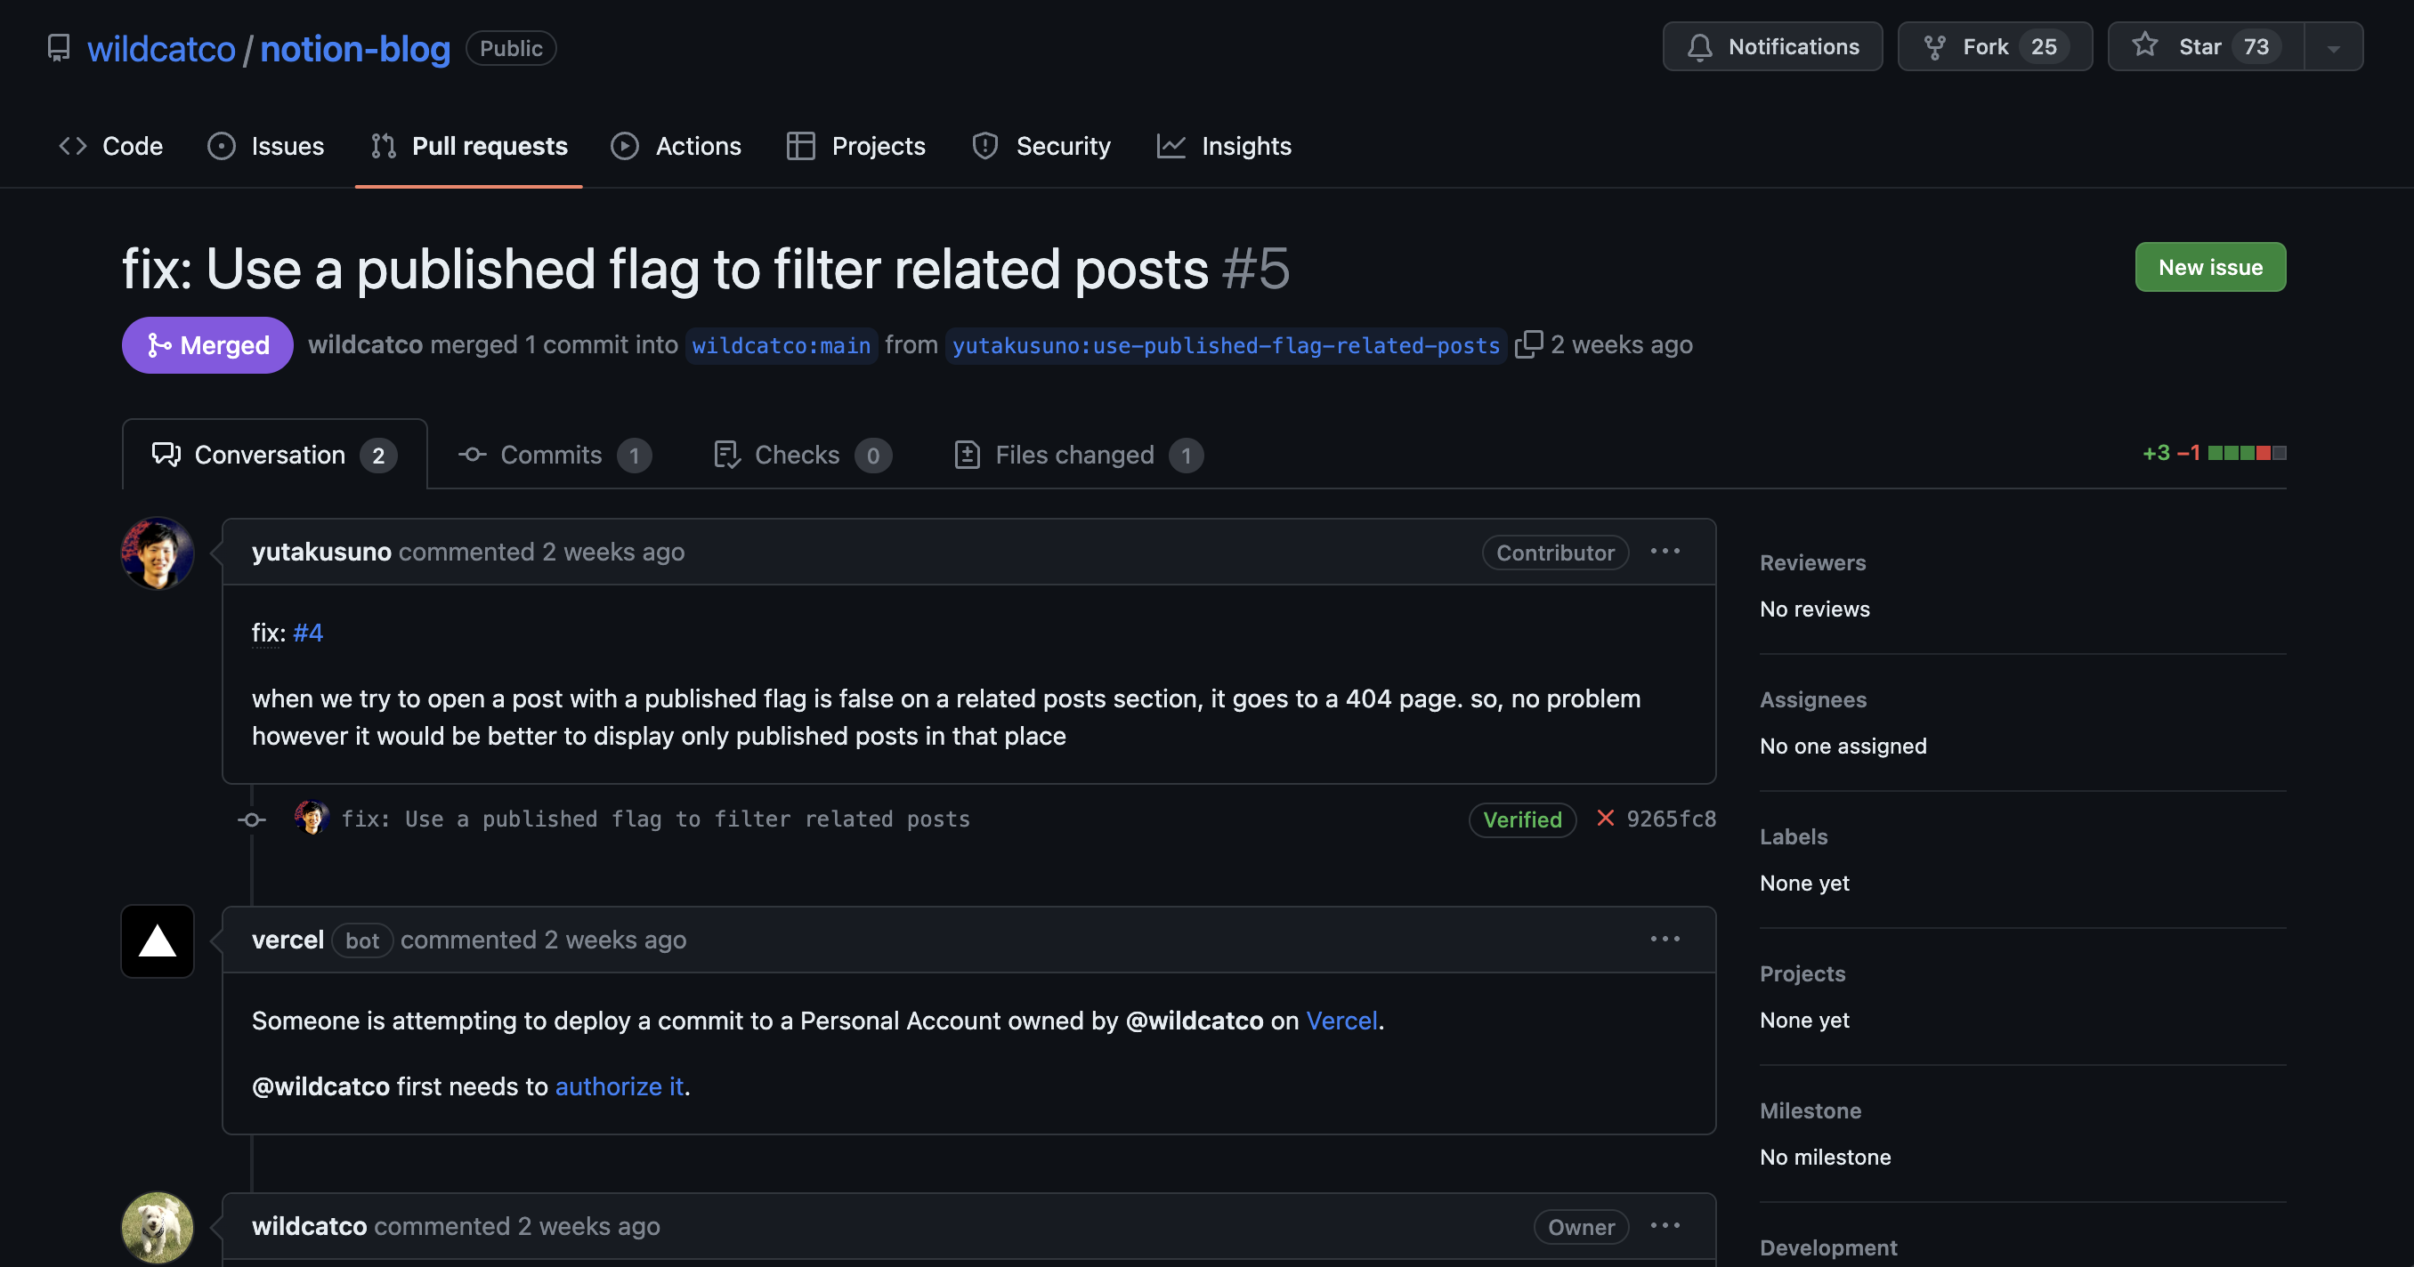
Task: Click vercel comment's '2 weeks ago' timestamp
Action: pos(615,940)
